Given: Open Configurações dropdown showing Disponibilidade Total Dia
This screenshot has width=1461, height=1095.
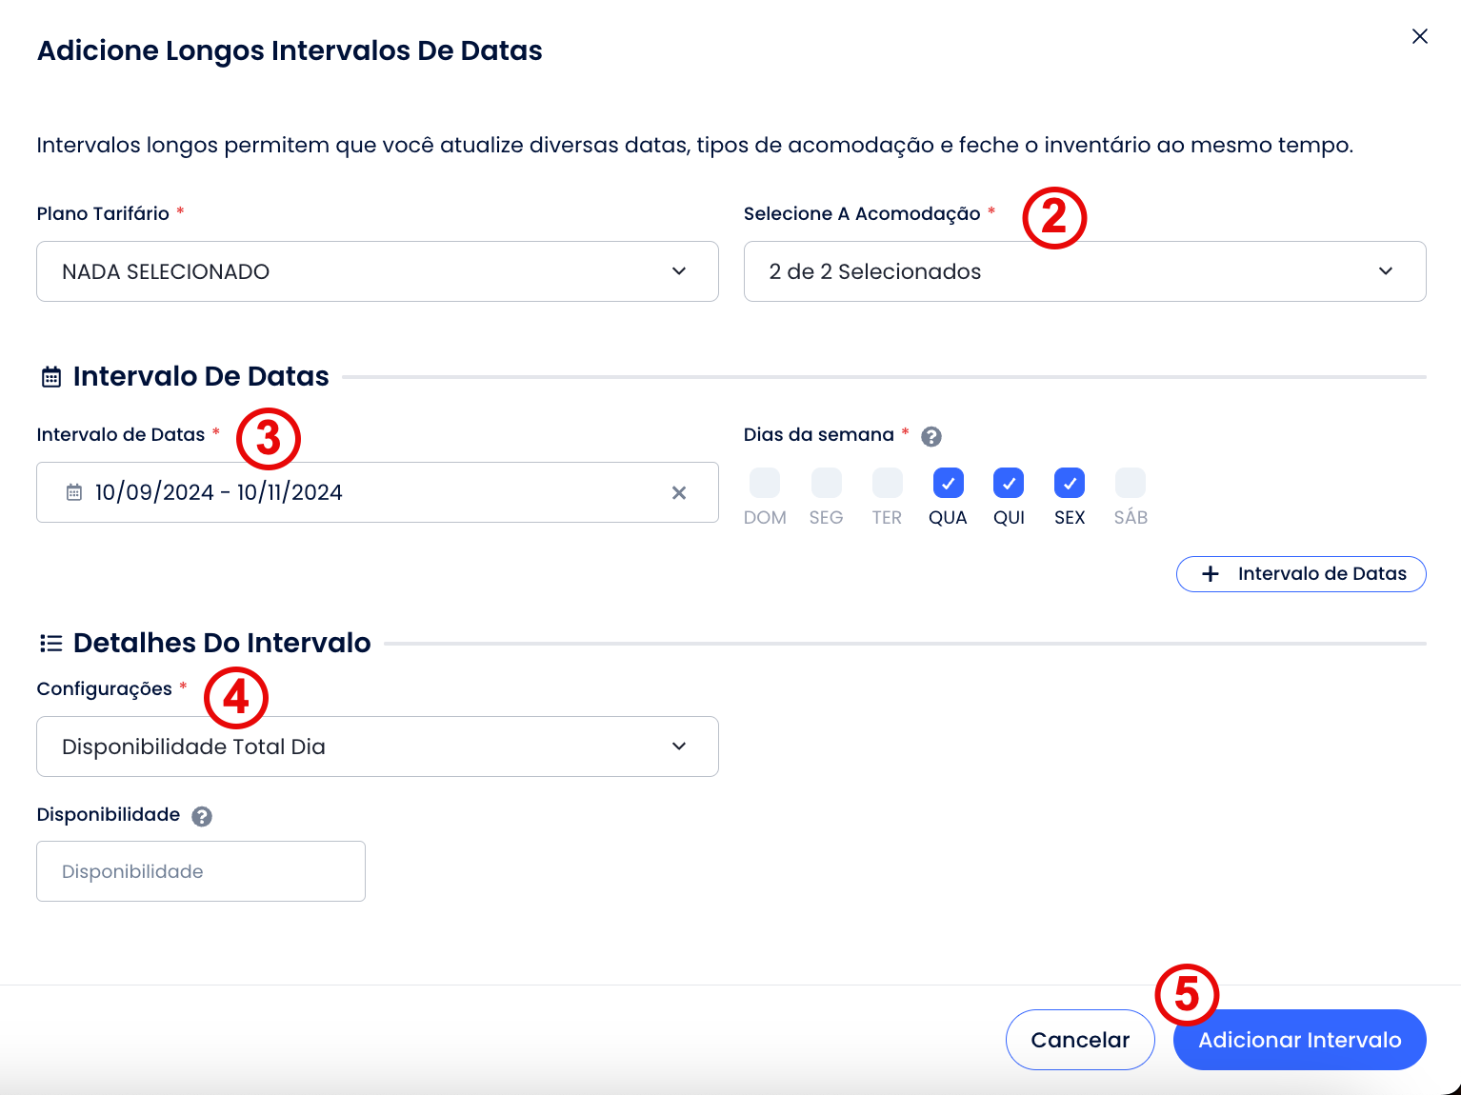Looking at the screenshot, I should pyautogui.click(x=377, y=747).
